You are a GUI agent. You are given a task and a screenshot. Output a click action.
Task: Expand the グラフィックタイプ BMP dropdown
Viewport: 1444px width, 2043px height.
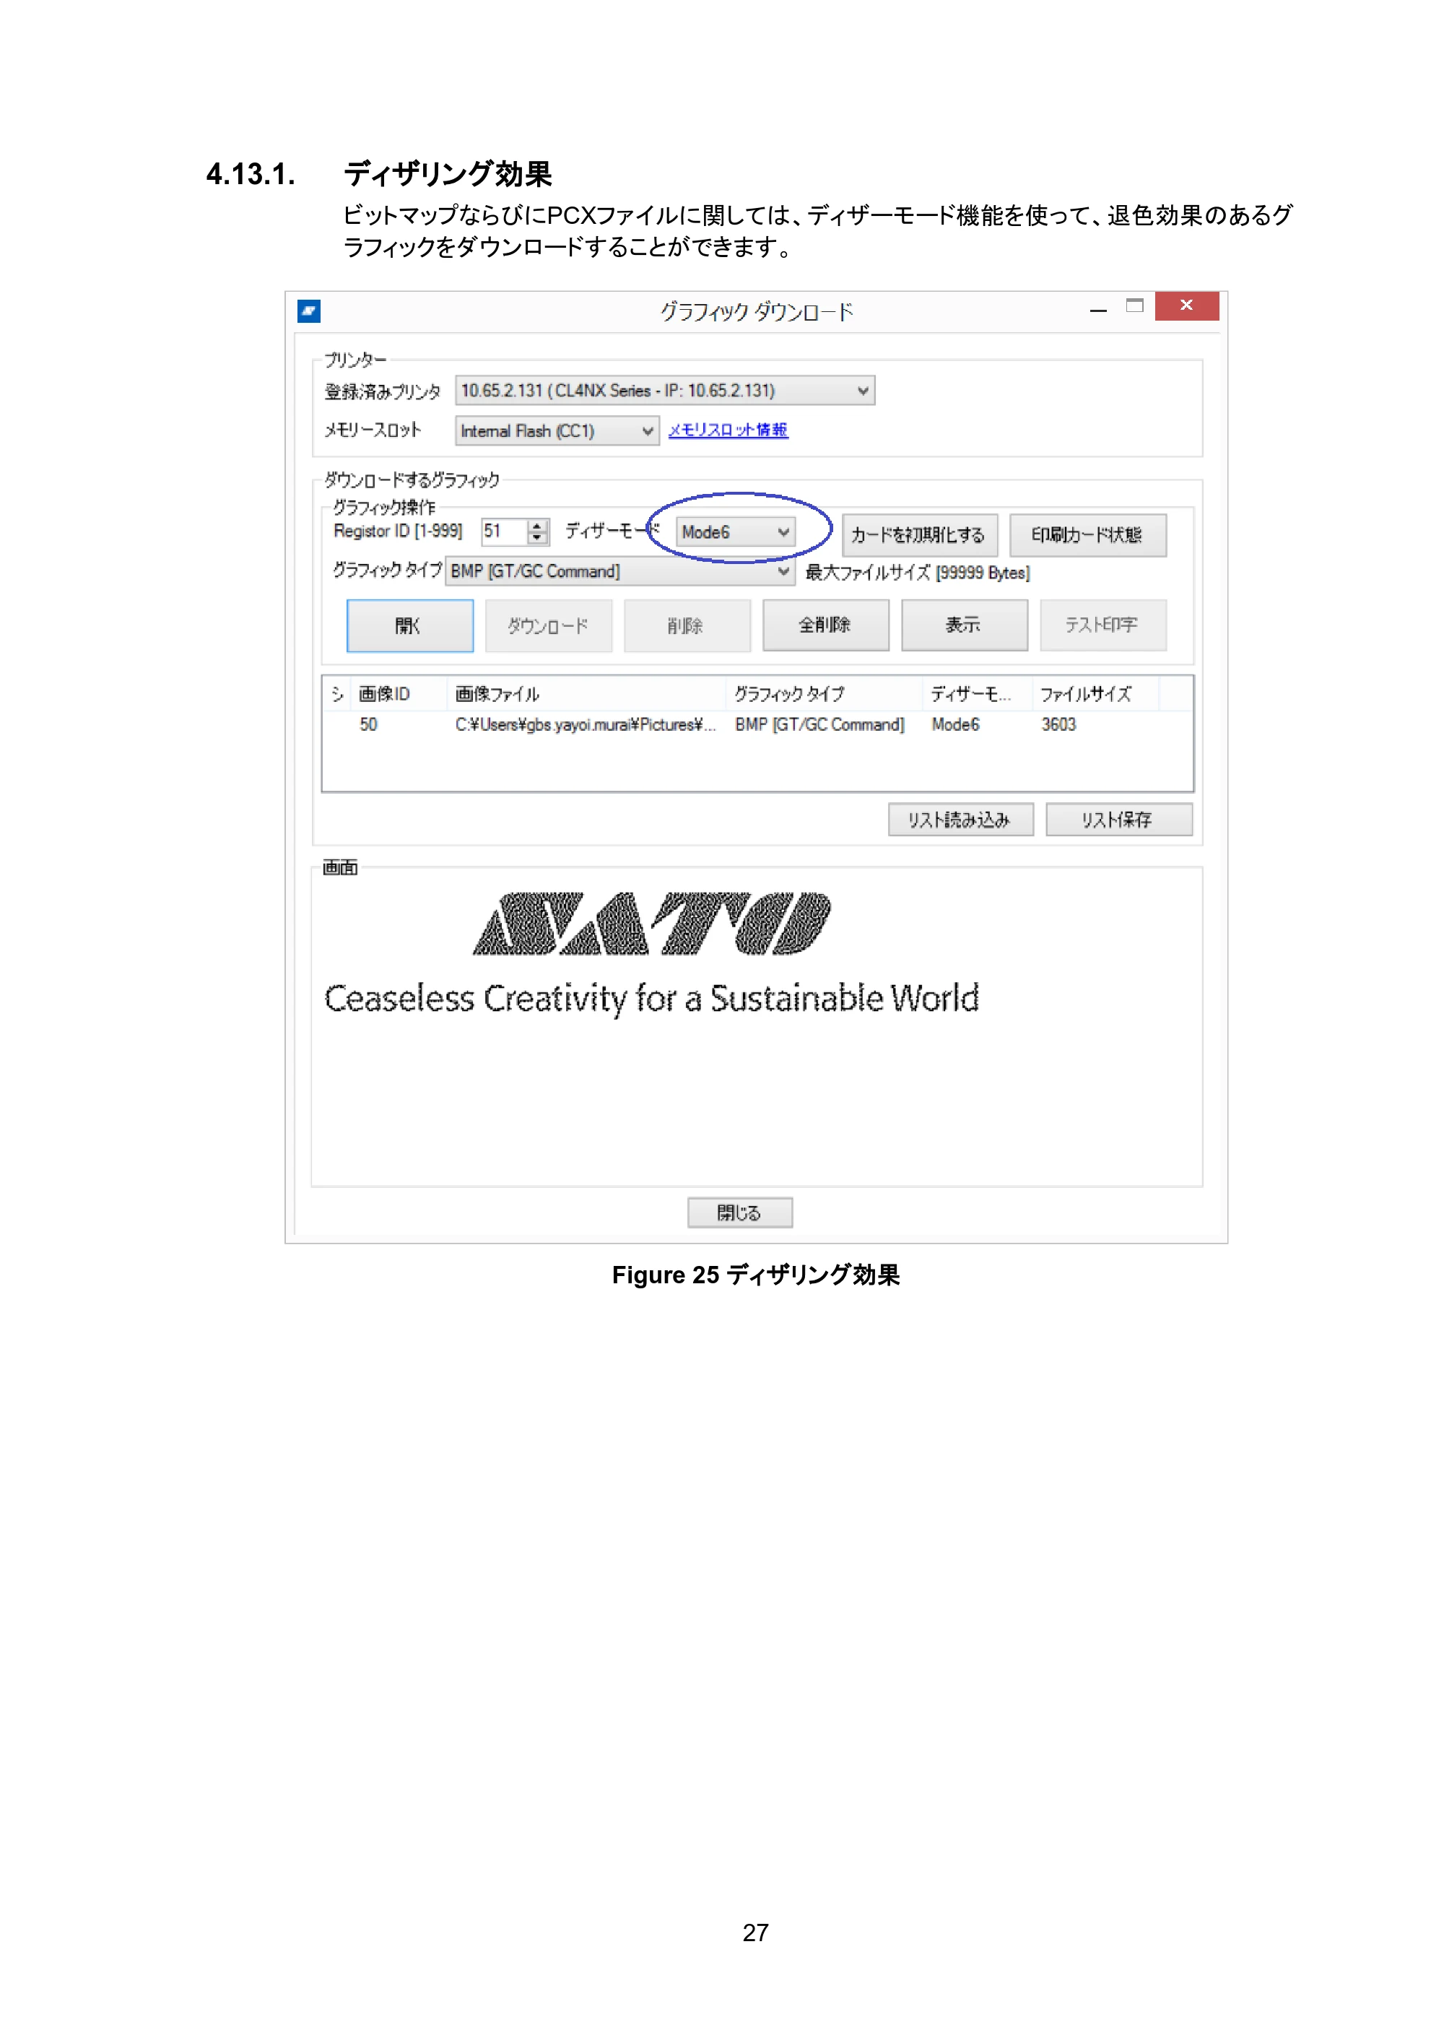pos(619,571)
